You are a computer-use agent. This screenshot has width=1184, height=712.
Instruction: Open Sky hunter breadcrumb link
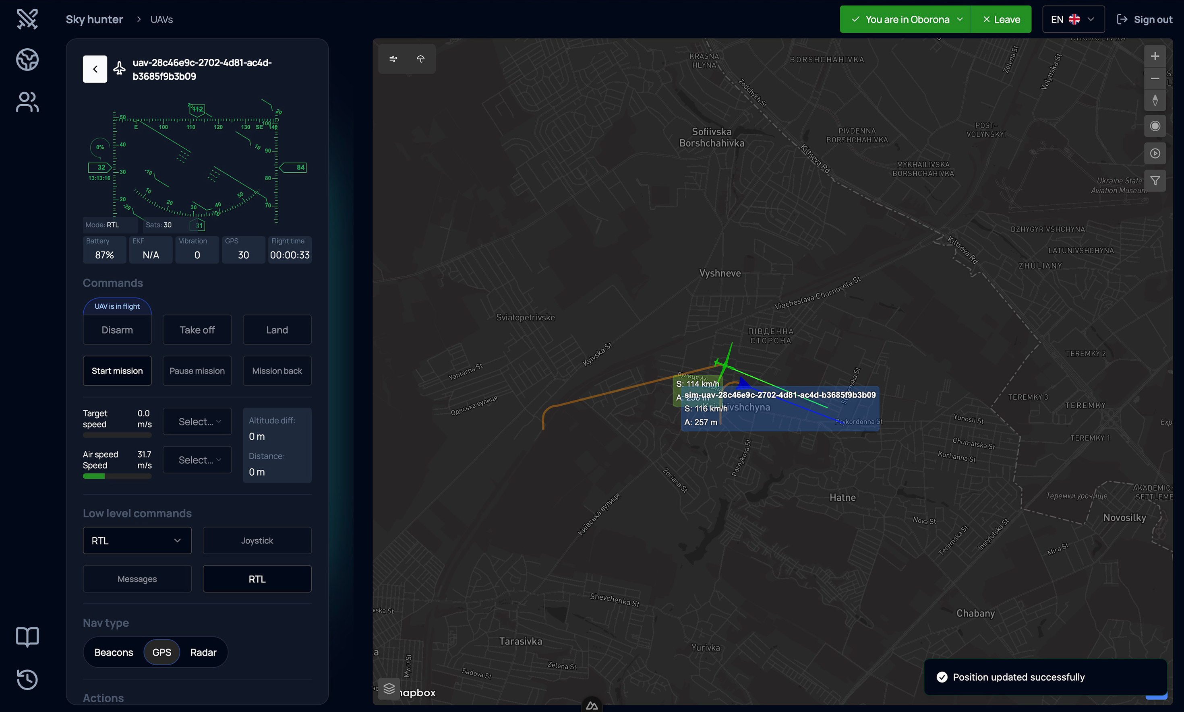tap(94, 20)
